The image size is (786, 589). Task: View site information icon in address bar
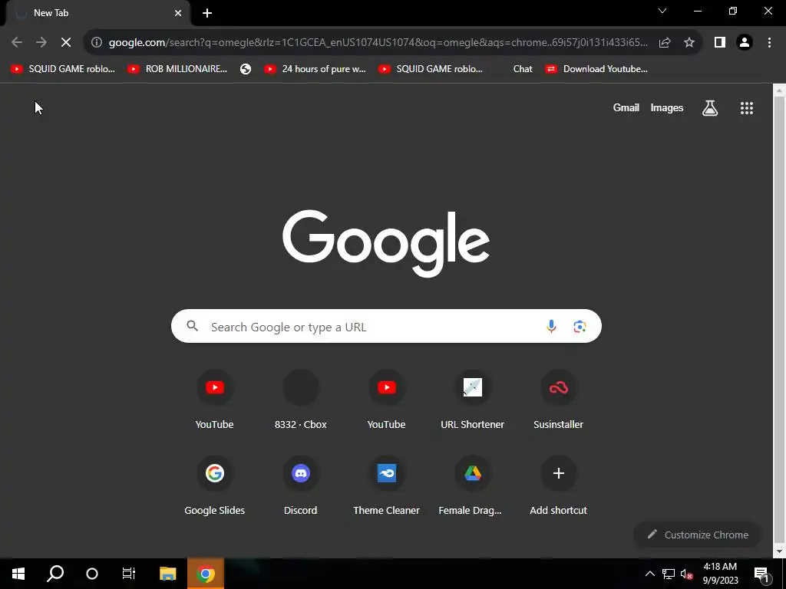click(x=97, y=43)
